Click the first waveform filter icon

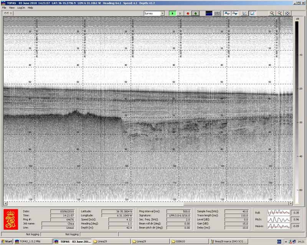tap(227, 13)
